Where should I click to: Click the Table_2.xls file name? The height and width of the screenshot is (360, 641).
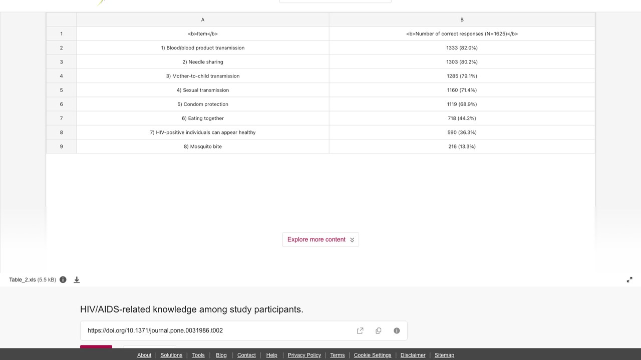tap(23, 279)
